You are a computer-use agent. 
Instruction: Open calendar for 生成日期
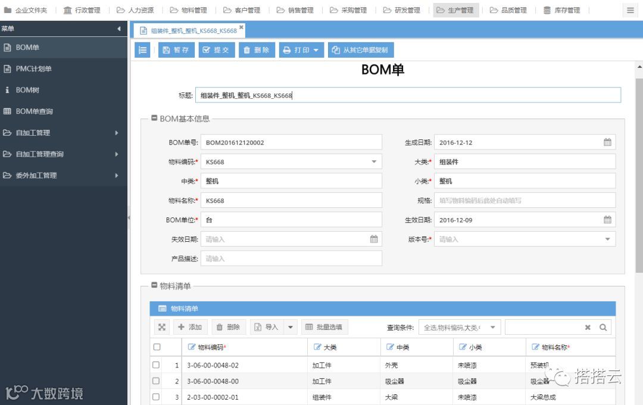coord(607,142)
